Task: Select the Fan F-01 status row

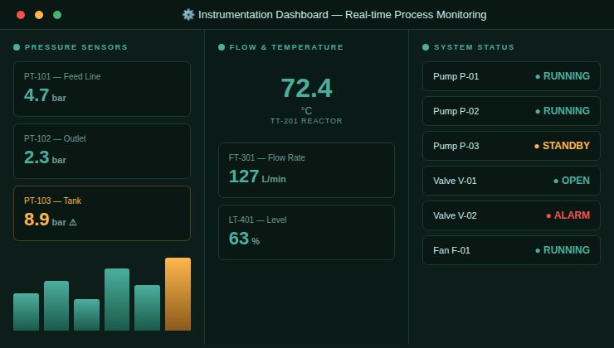Action: point(511,250)
